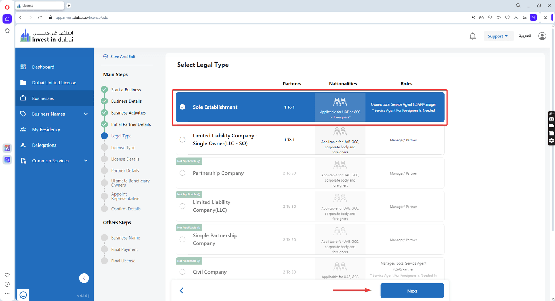This screenshot has height=301, width=555.
Task: Open new browser tab with plus icon
Action: pos(69,6)
